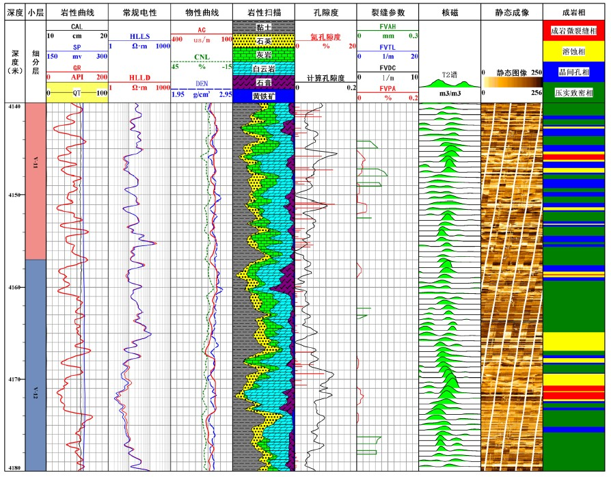Click the 石膏 purple legend pattern

click(263, 82)
